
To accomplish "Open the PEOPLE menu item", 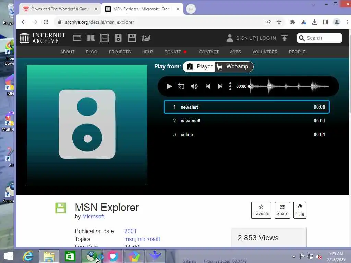I will pos(297,52).
